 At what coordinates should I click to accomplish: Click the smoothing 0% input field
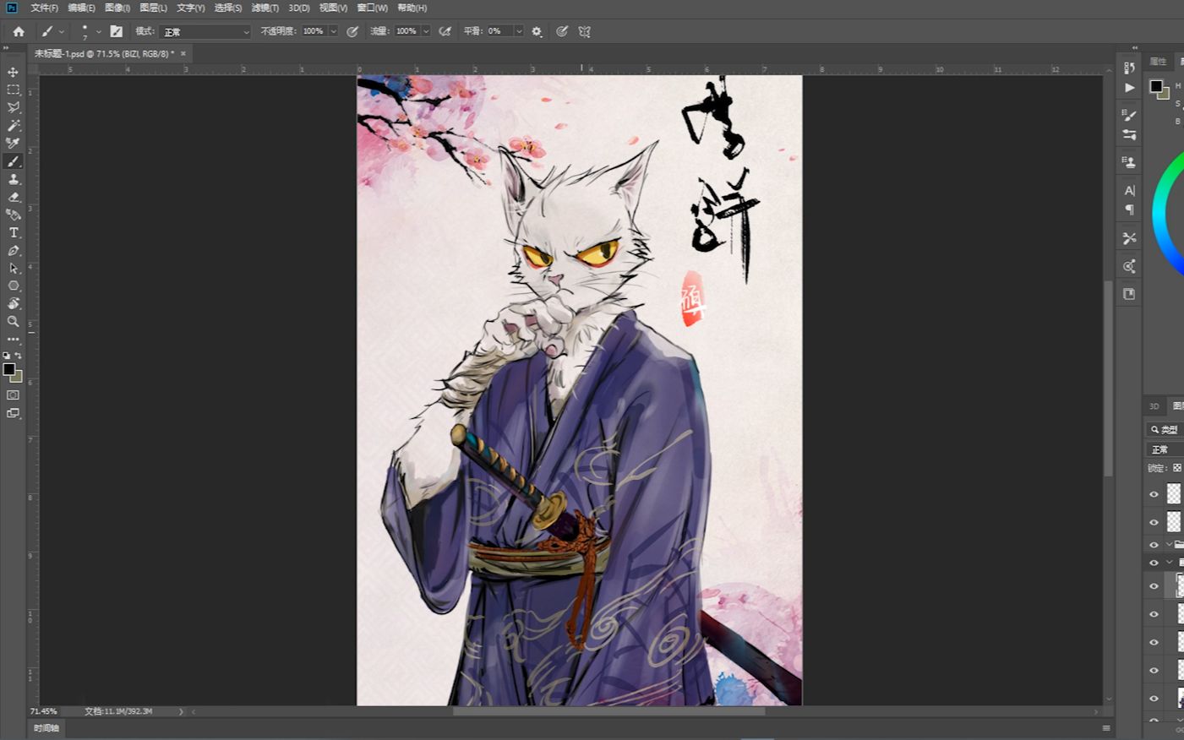(499, 31)
